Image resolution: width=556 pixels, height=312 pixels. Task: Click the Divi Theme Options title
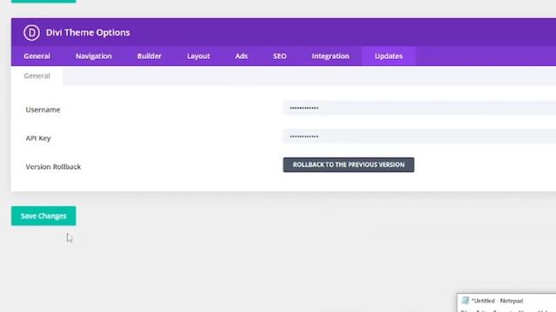88,33
